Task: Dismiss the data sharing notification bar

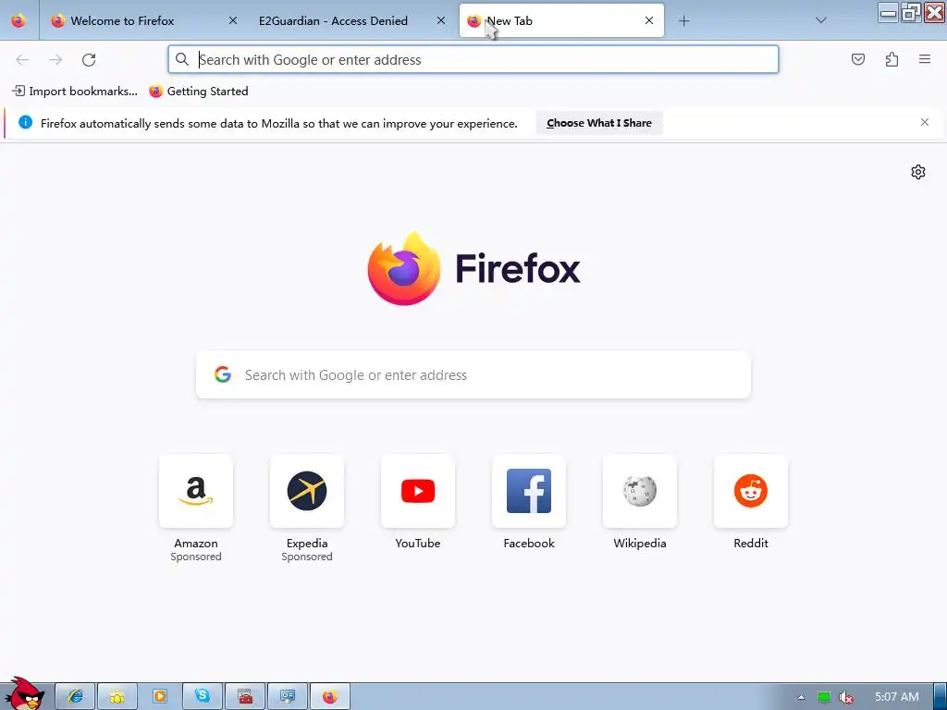Action: (925, 123)
